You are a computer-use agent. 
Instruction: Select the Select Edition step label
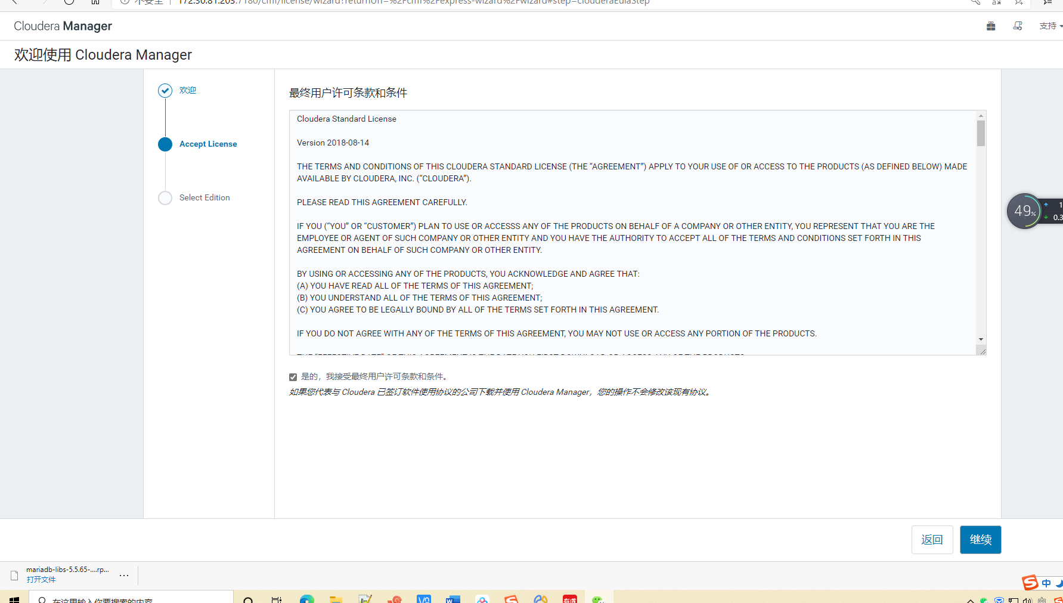tap(204, 198)
